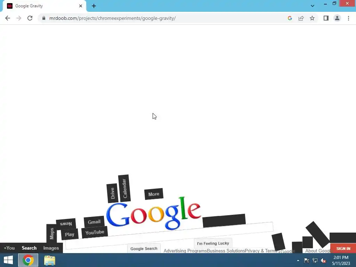The width and height of the screenshot is (356, 267).
Task: Show hidden system tray icons
Action: 298,260
